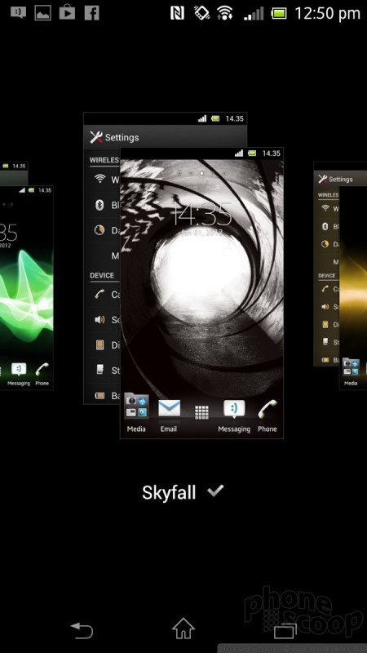Tap the Settings header in Skyfall preview
This screenshot has height=653, width=367.
click(166, 137)
